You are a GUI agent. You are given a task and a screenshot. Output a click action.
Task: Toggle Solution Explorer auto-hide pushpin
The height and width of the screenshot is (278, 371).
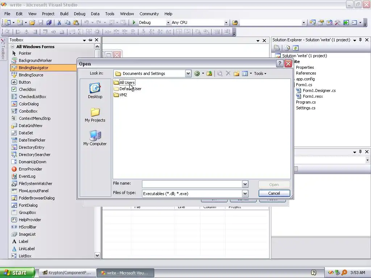360,40
